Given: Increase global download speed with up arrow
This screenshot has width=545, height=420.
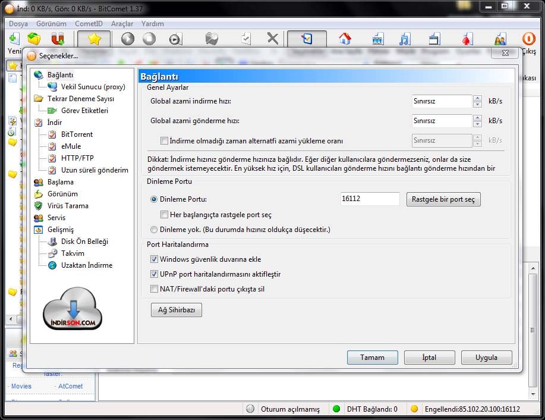Looking at the screenshot, I should point(478,98).
